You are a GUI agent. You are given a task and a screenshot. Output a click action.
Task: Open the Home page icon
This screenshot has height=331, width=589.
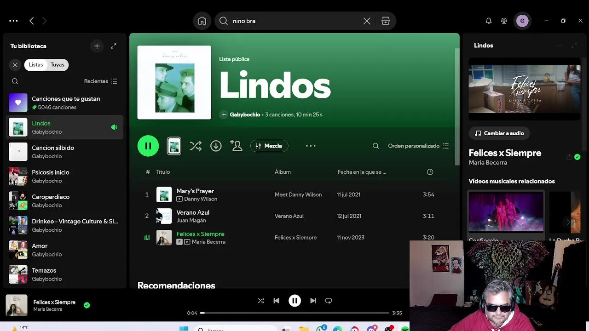coord(202,21)
